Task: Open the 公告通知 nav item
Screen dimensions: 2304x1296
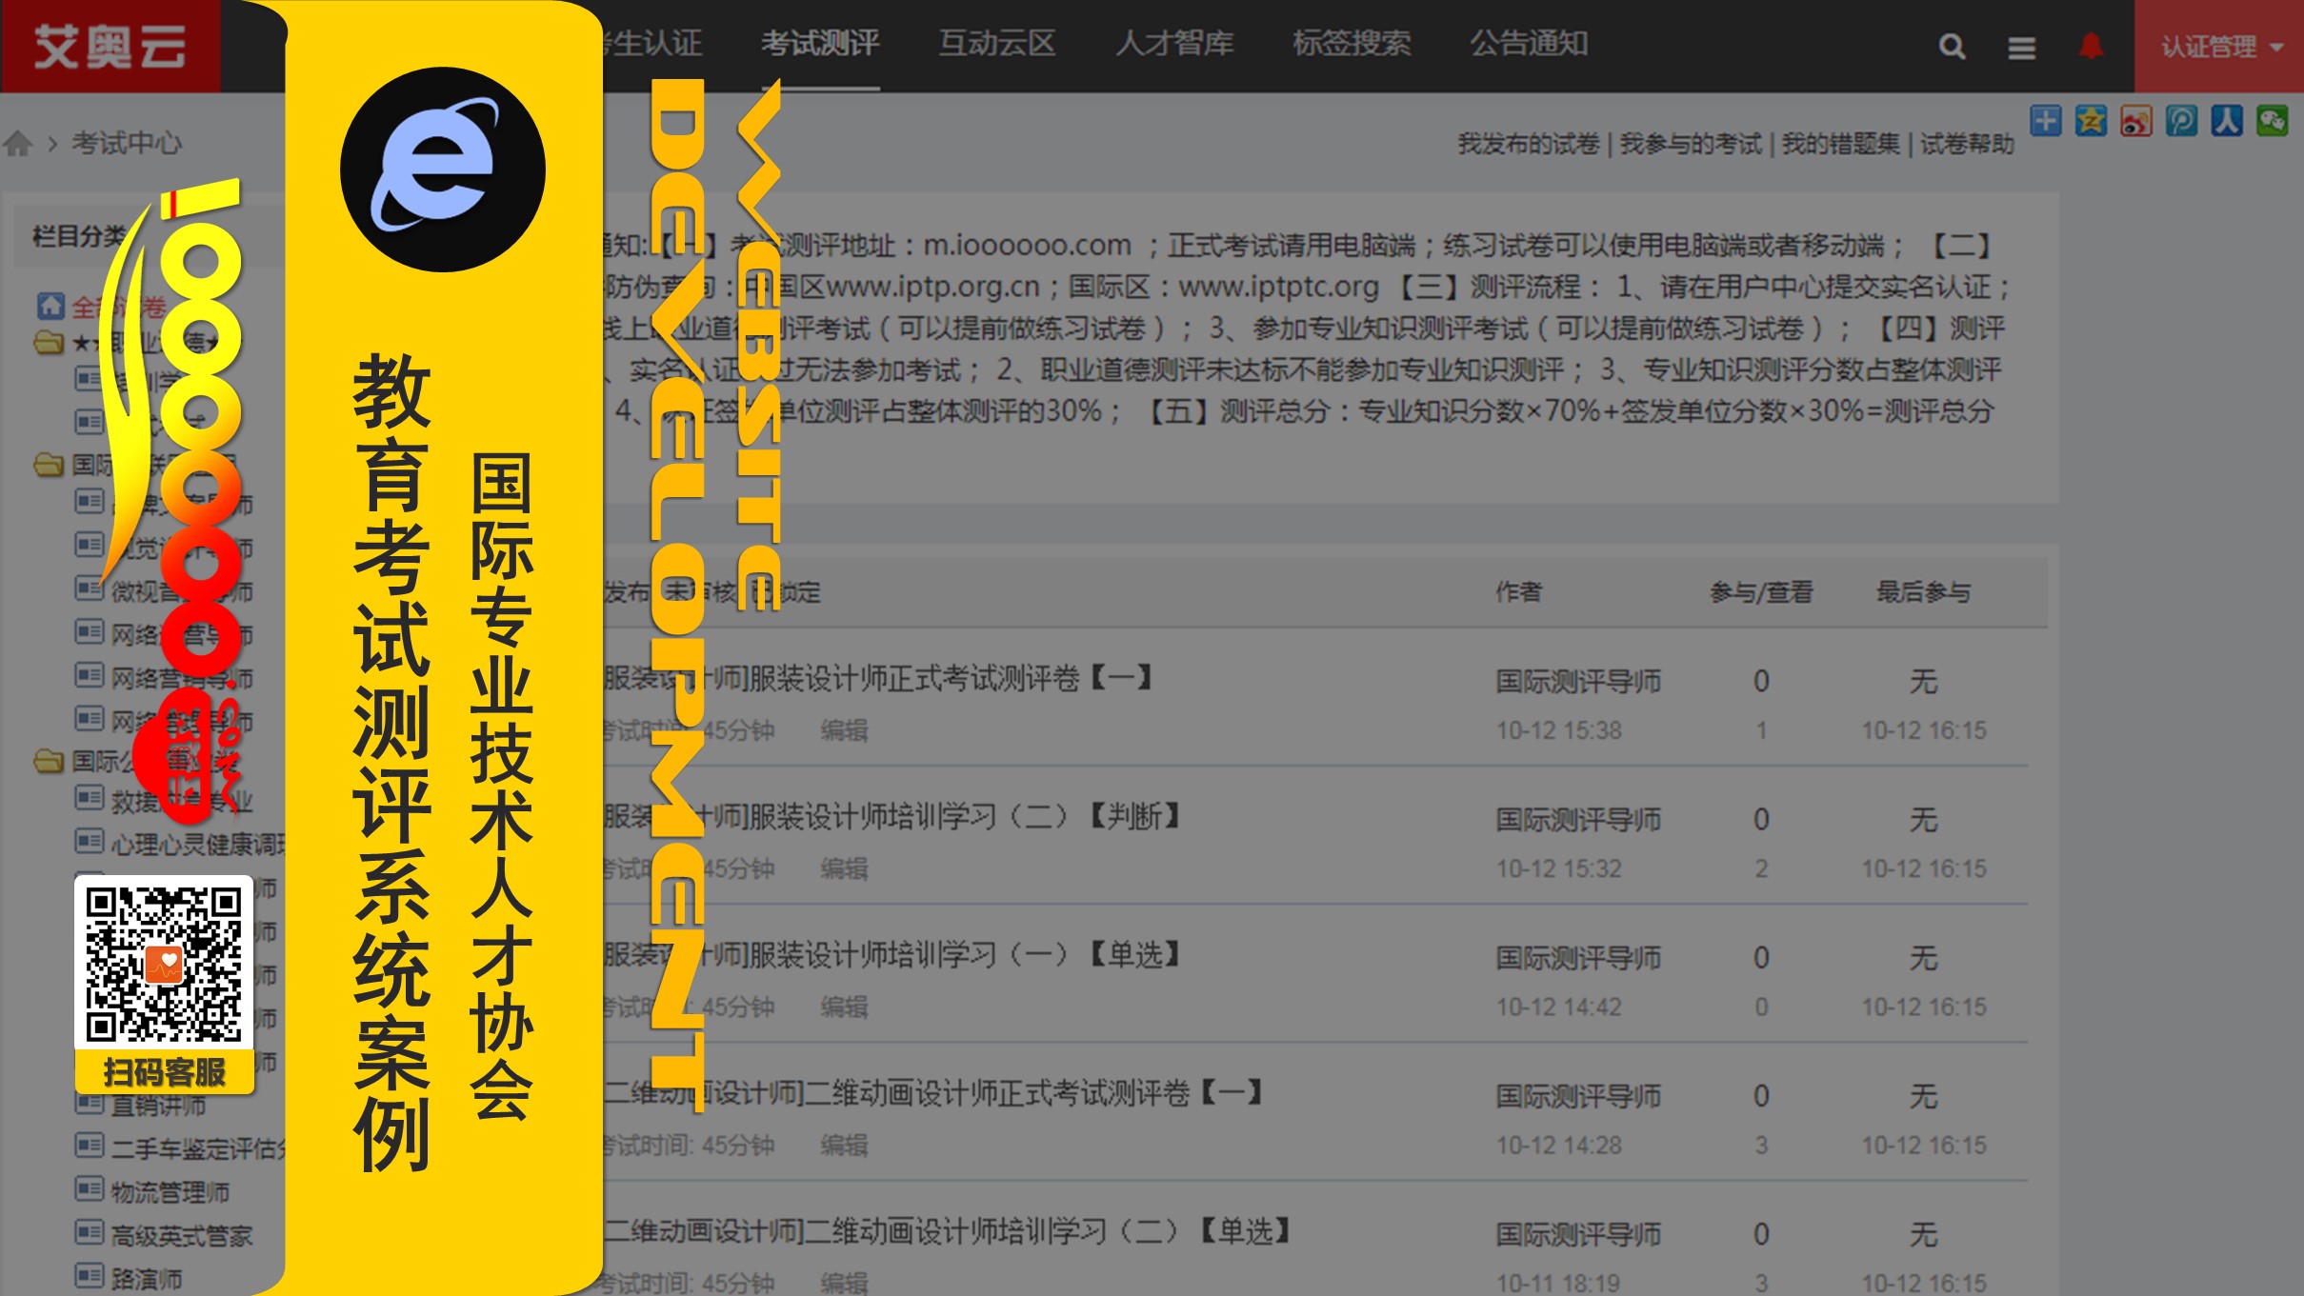Action: (x=1529, y=44)
